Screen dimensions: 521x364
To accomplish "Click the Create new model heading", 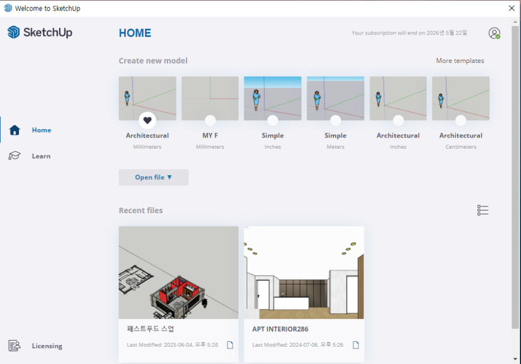I will pyautogui.click(x=153, y=61).
